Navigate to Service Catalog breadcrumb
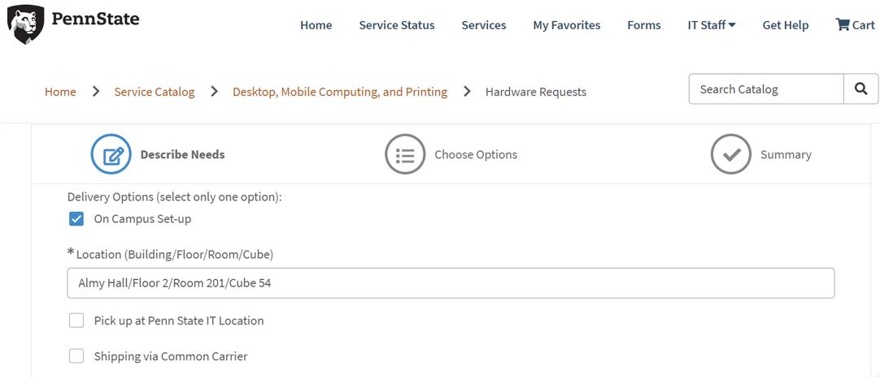This screenshot has height=387, width=880. 154,92
